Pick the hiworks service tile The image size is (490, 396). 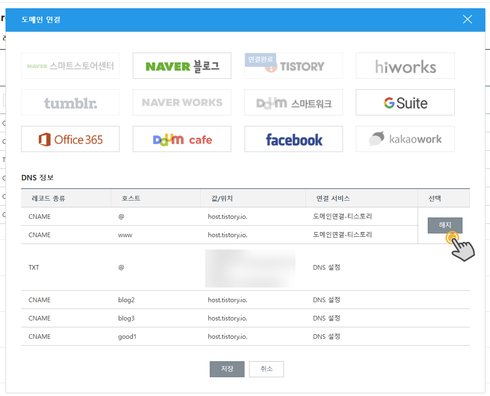pyautogui.click(x=405, y=65)
